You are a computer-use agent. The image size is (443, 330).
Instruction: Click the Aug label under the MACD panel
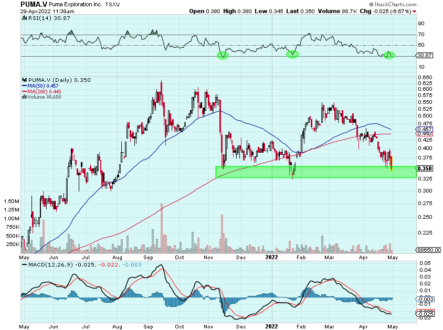(117, 327)
